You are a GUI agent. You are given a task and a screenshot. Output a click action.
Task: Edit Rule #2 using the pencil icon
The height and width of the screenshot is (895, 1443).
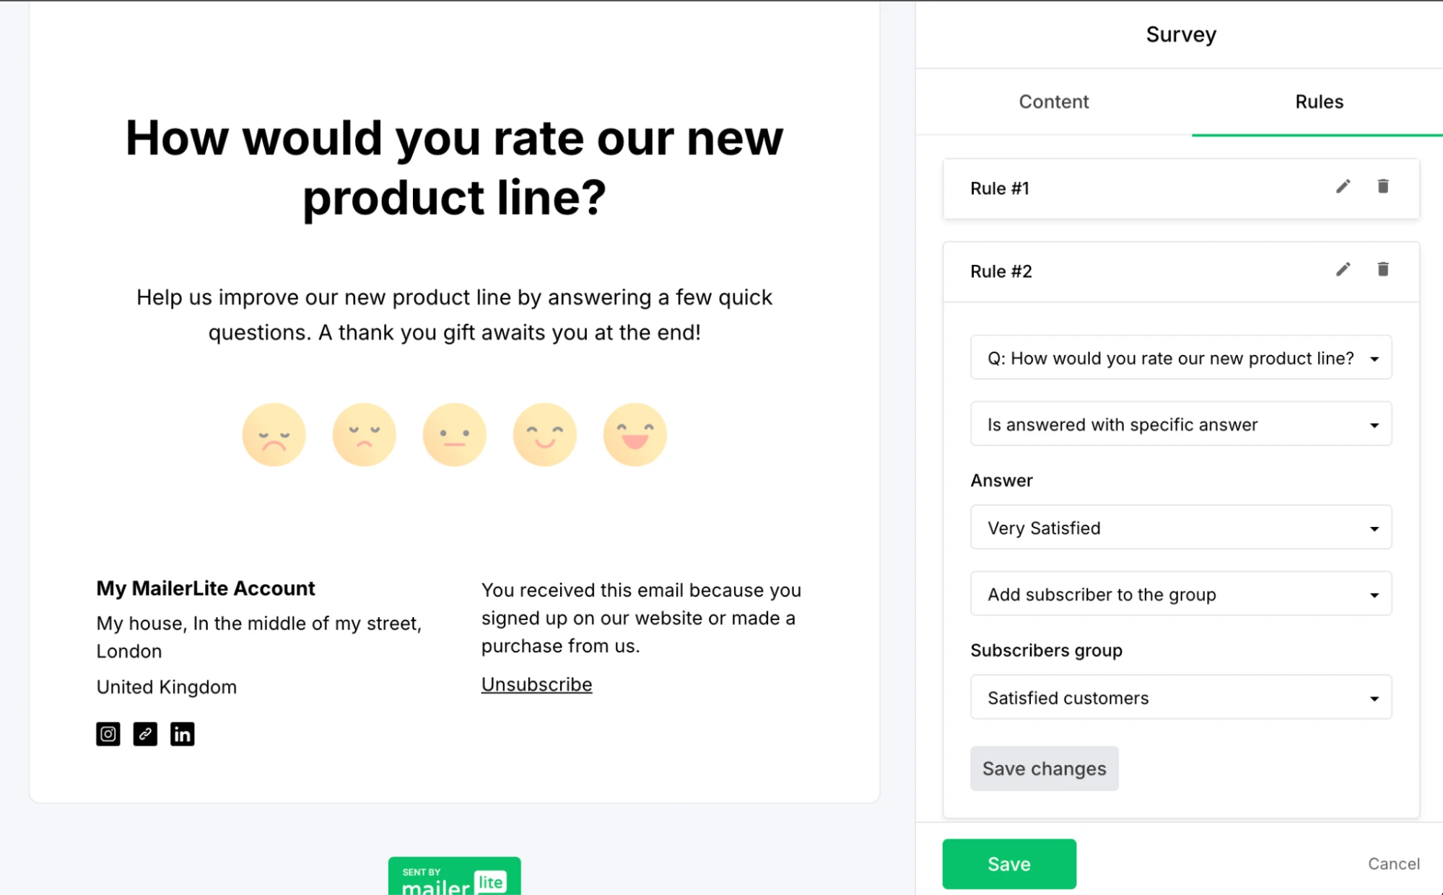click(1343, 269)
